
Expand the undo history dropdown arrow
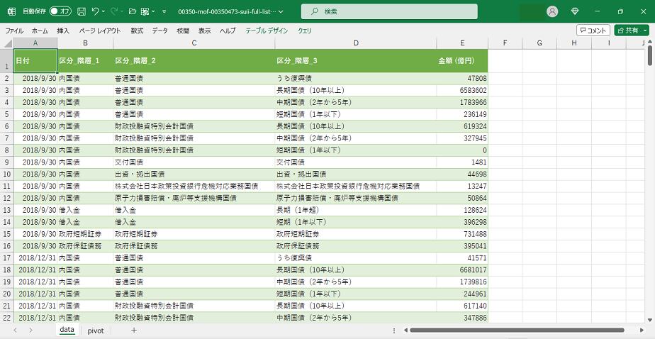(104, 11)
